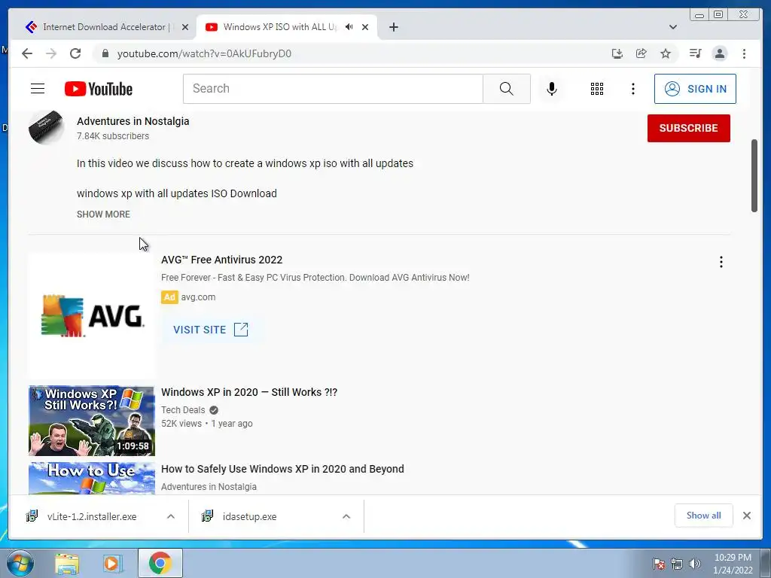Open the tab search chevron

[672, 27]
